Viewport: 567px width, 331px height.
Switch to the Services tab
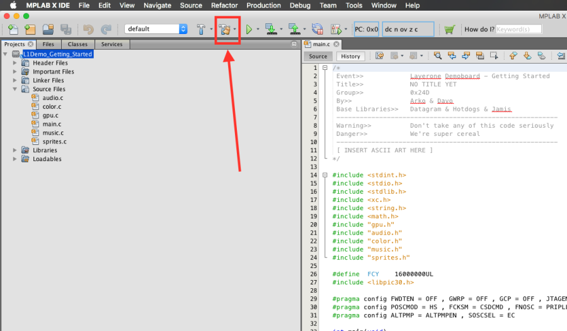(x=112, y=44)
